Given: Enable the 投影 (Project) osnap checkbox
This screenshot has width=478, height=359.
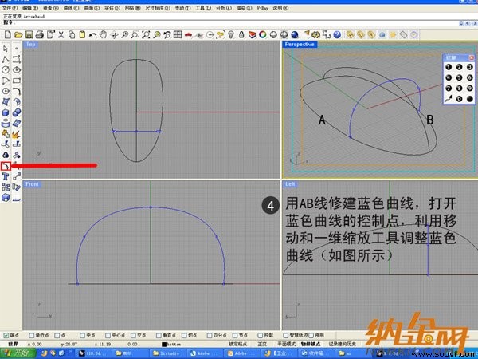Looking at the screenshot, I should pos(260,335).
